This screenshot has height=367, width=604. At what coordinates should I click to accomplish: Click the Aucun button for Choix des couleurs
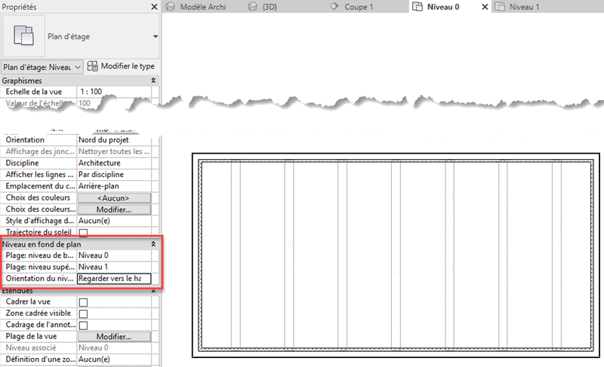coord(114,197)
